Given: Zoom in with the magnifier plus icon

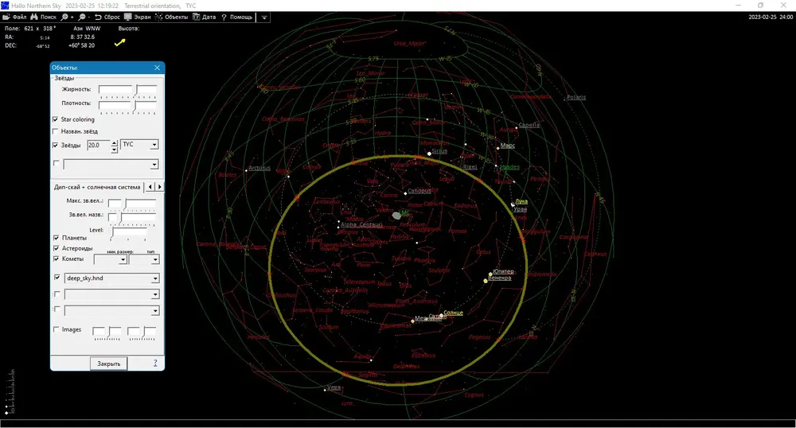Looking at the screenshot, I should click(x=67, y=17).
